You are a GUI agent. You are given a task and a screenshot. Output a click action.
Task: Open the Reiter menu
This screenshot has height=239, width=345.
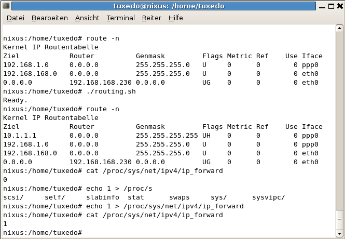tap(151, 18)
